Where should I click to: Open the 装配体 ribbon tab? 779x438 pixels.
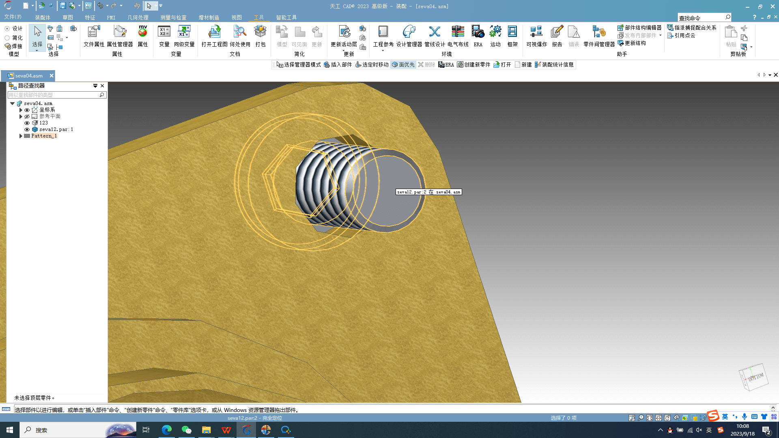43,17
